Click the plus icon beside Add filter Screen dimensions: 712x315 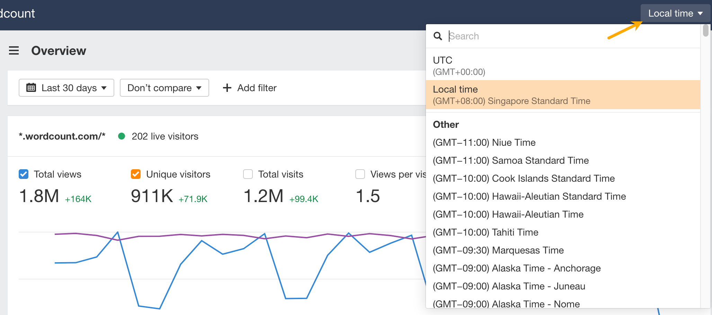point(227,88)
